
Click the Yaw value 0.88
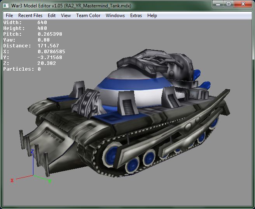44,40
